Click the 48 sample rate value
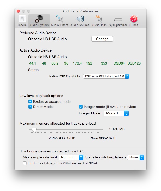Image resolution: width=161 pixels, height=191 pixels. [x=44, y=63]
